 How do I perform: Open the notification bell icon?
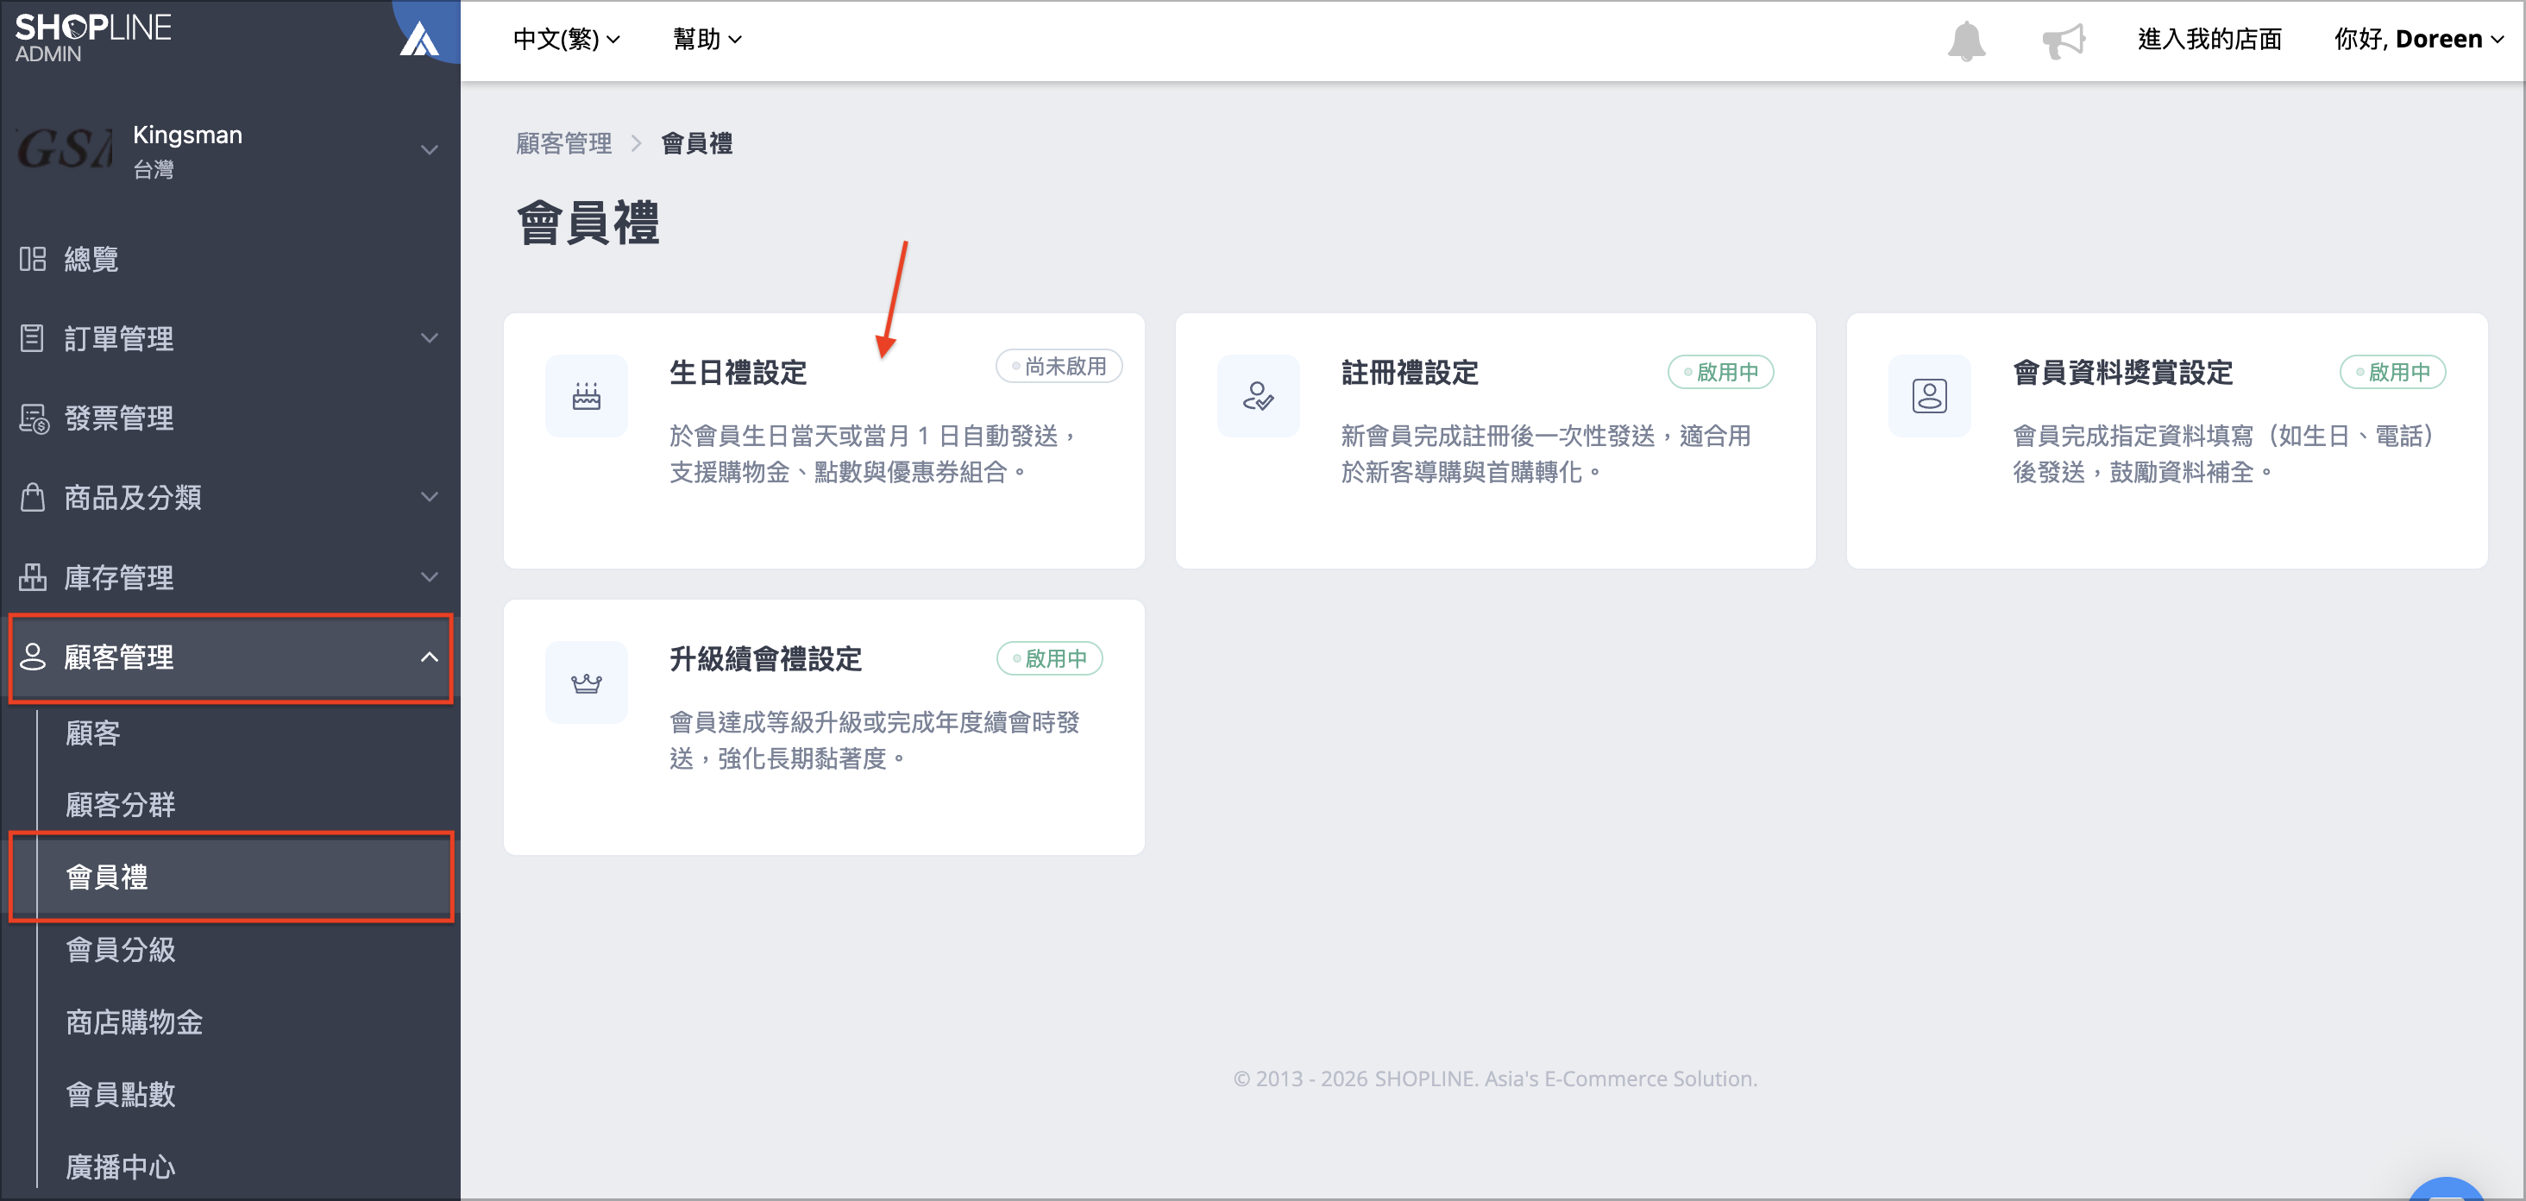pos(1966,41)
